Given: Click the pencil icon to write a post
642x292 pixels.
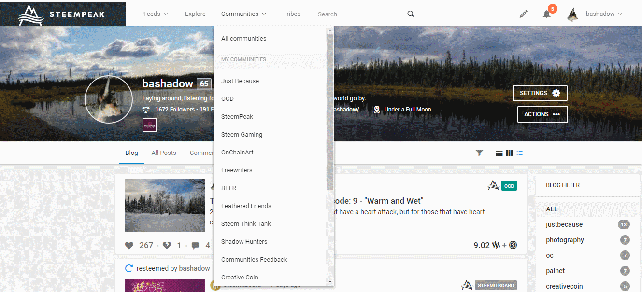Looking at the screenshot, I should coord(524,14).
